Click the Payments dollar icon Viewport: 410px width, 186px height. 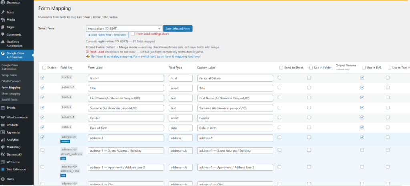pyautogui.click(x=3, y=132)
